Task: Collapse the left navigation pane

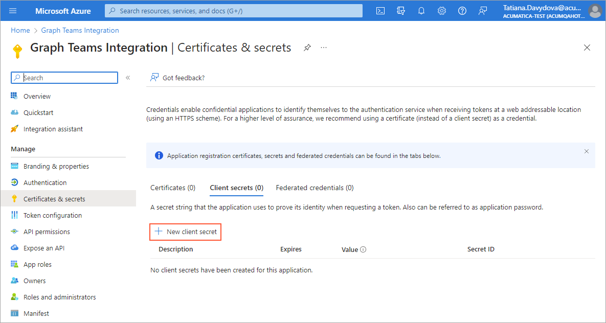Action: (128, 78)
